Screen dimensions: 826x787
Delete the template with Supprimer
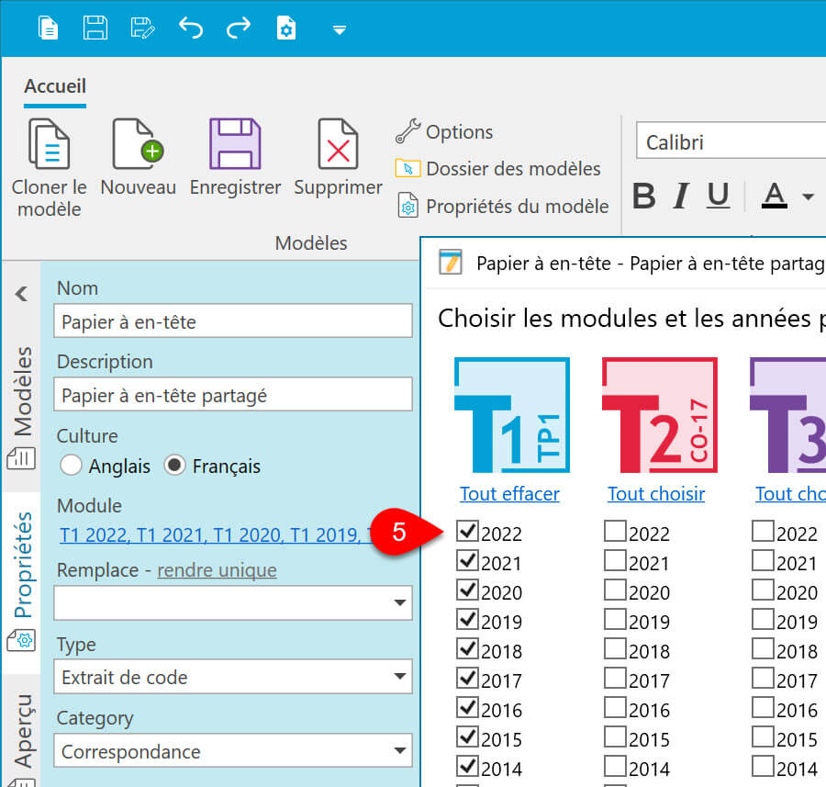coord(338,157)
